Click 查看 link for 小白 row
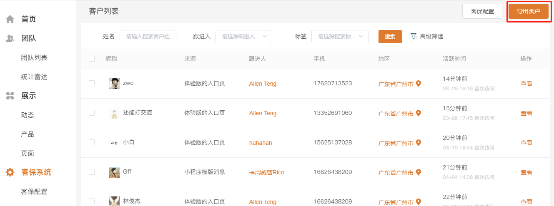Screen dimensions: 554x206 (526, 143)
